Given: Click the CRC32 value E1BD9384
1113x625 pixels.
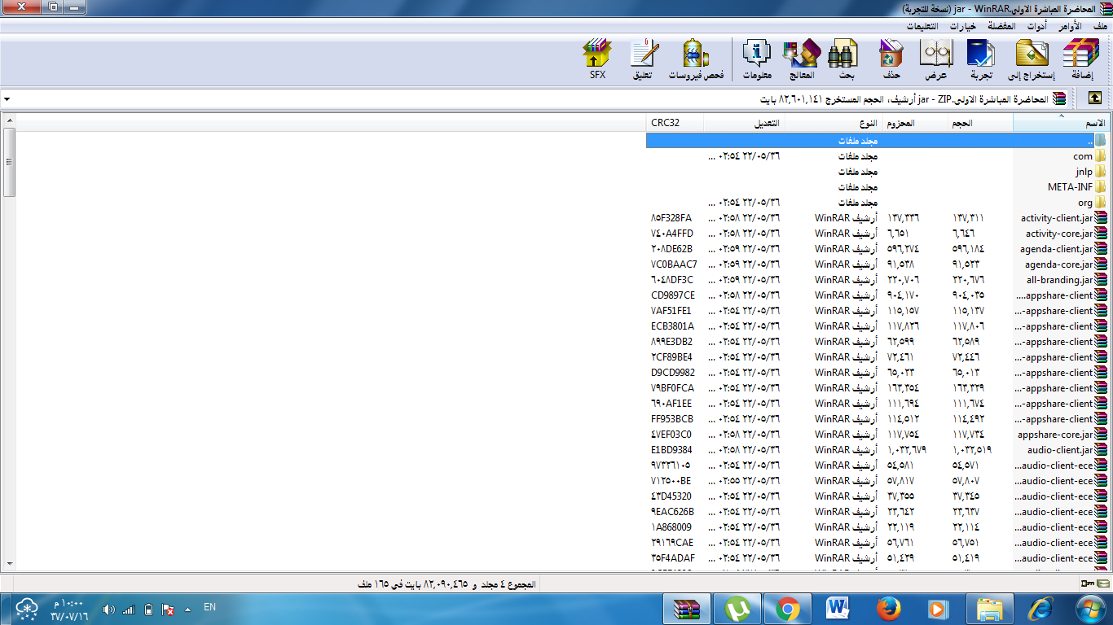Looking at the screenshot, I should click(x=671, y=450).
